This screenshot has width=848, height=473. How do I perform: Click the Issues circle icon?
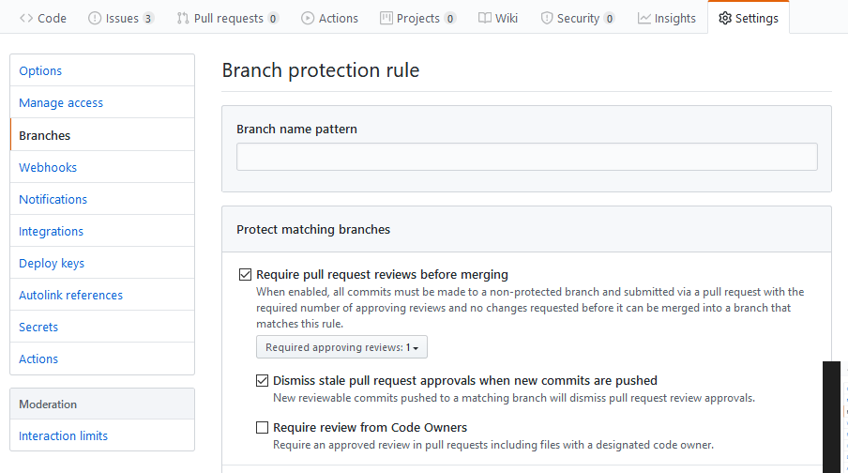coord(95,18)
